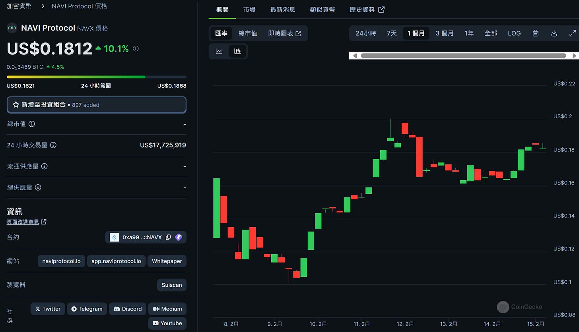Click the left arrow of chart range scrollbar
579x332 pixels.
[355, 56]
